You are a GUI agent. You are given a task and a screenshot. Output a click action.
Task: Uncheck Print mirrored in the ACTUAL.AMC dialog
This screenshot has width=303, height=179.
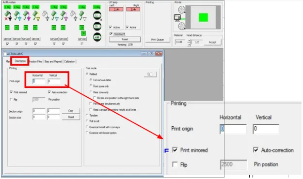pyautogui.click(x=11, y=92)
